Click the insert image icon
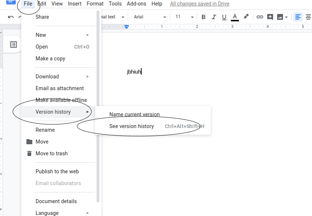The width and height of the screenshot is (312, 216). [x=280, y=17]
